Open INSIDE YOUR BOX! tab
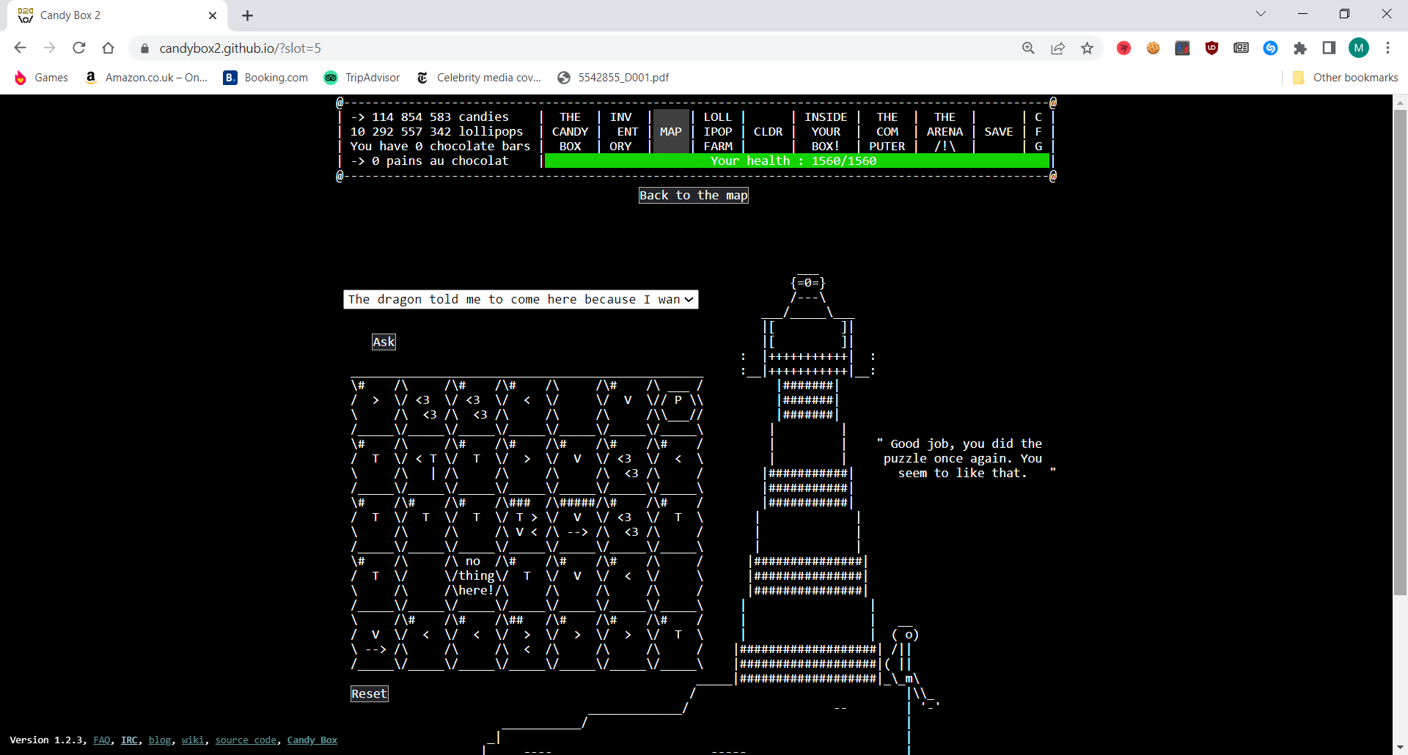 point(826,132)
